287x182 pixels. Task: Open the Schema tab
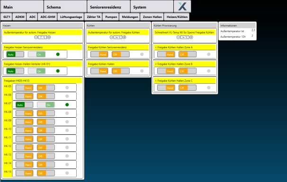pos(65,7)
